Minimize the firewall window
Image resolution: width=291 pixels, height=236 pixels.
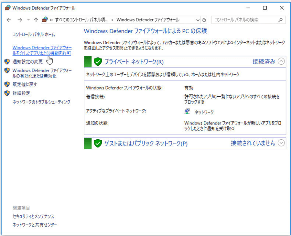click(x=248, y=8)
